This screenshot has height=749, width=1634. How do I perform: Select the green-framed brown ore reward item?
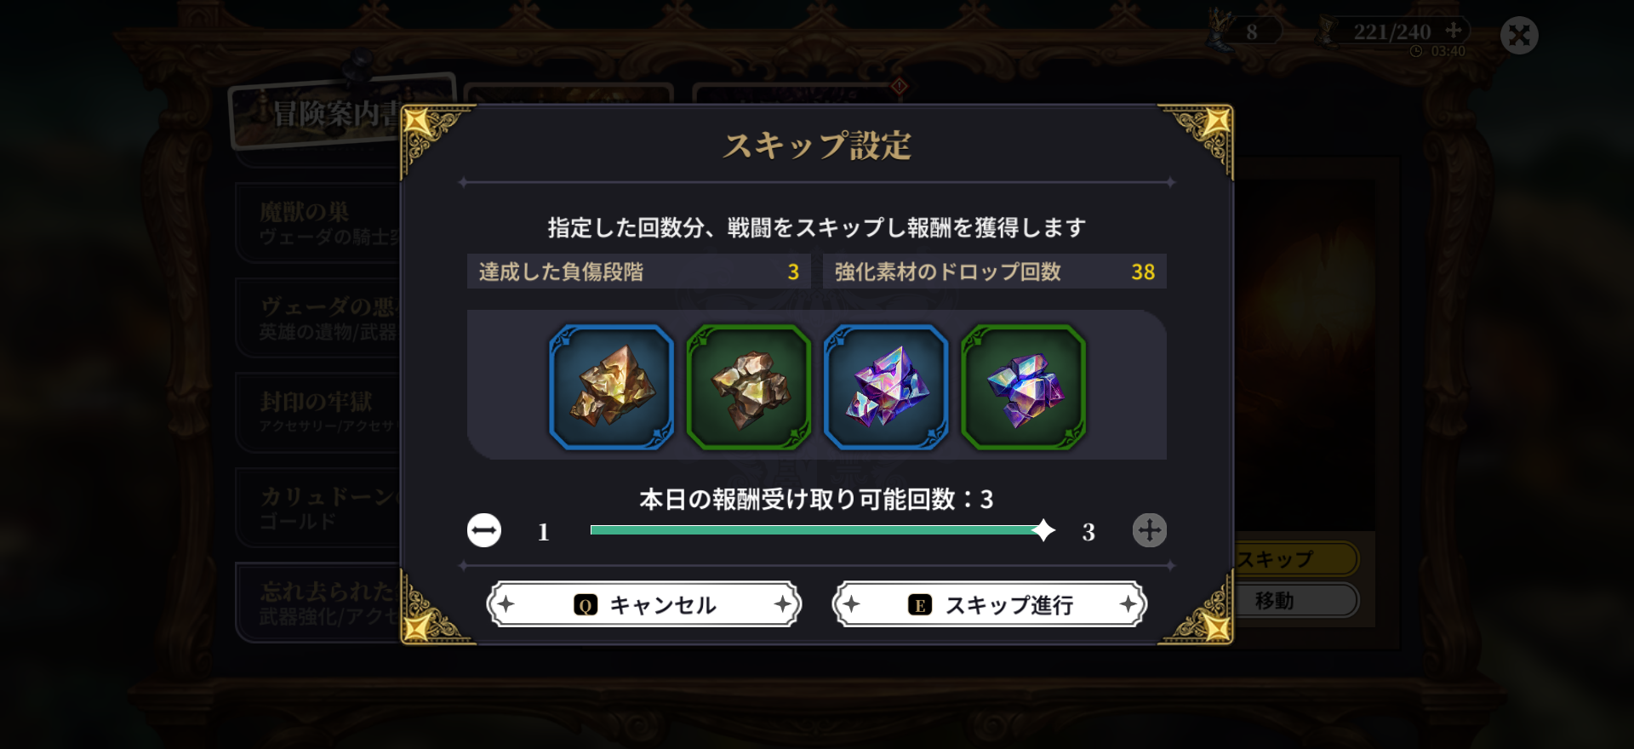tap(749, 387)
